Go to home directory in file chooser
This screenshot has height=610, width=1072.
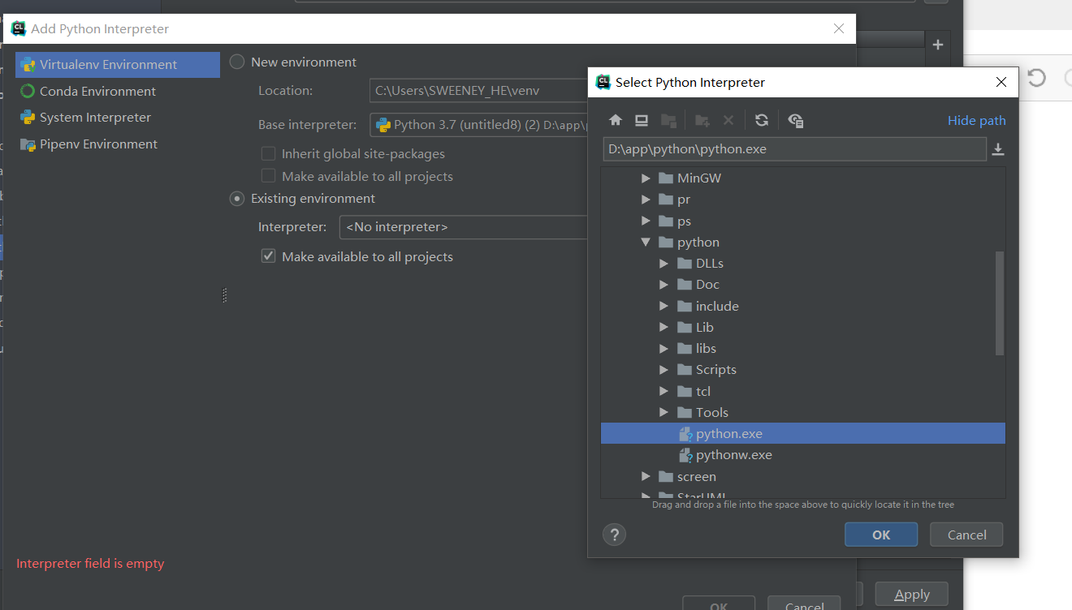coord(616,120)
